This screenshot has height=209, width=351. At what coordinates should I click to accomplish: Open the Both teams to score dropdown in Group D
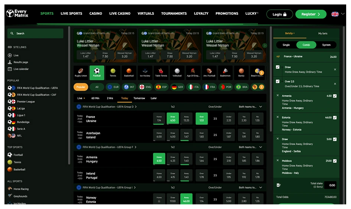tap(260, 107)
